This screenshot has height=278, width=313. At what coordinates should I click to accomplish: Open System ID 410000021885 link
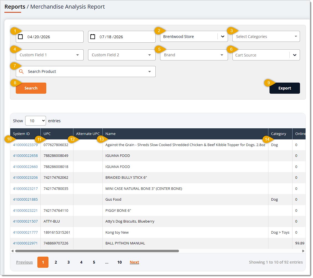click(x=25, y=200)
